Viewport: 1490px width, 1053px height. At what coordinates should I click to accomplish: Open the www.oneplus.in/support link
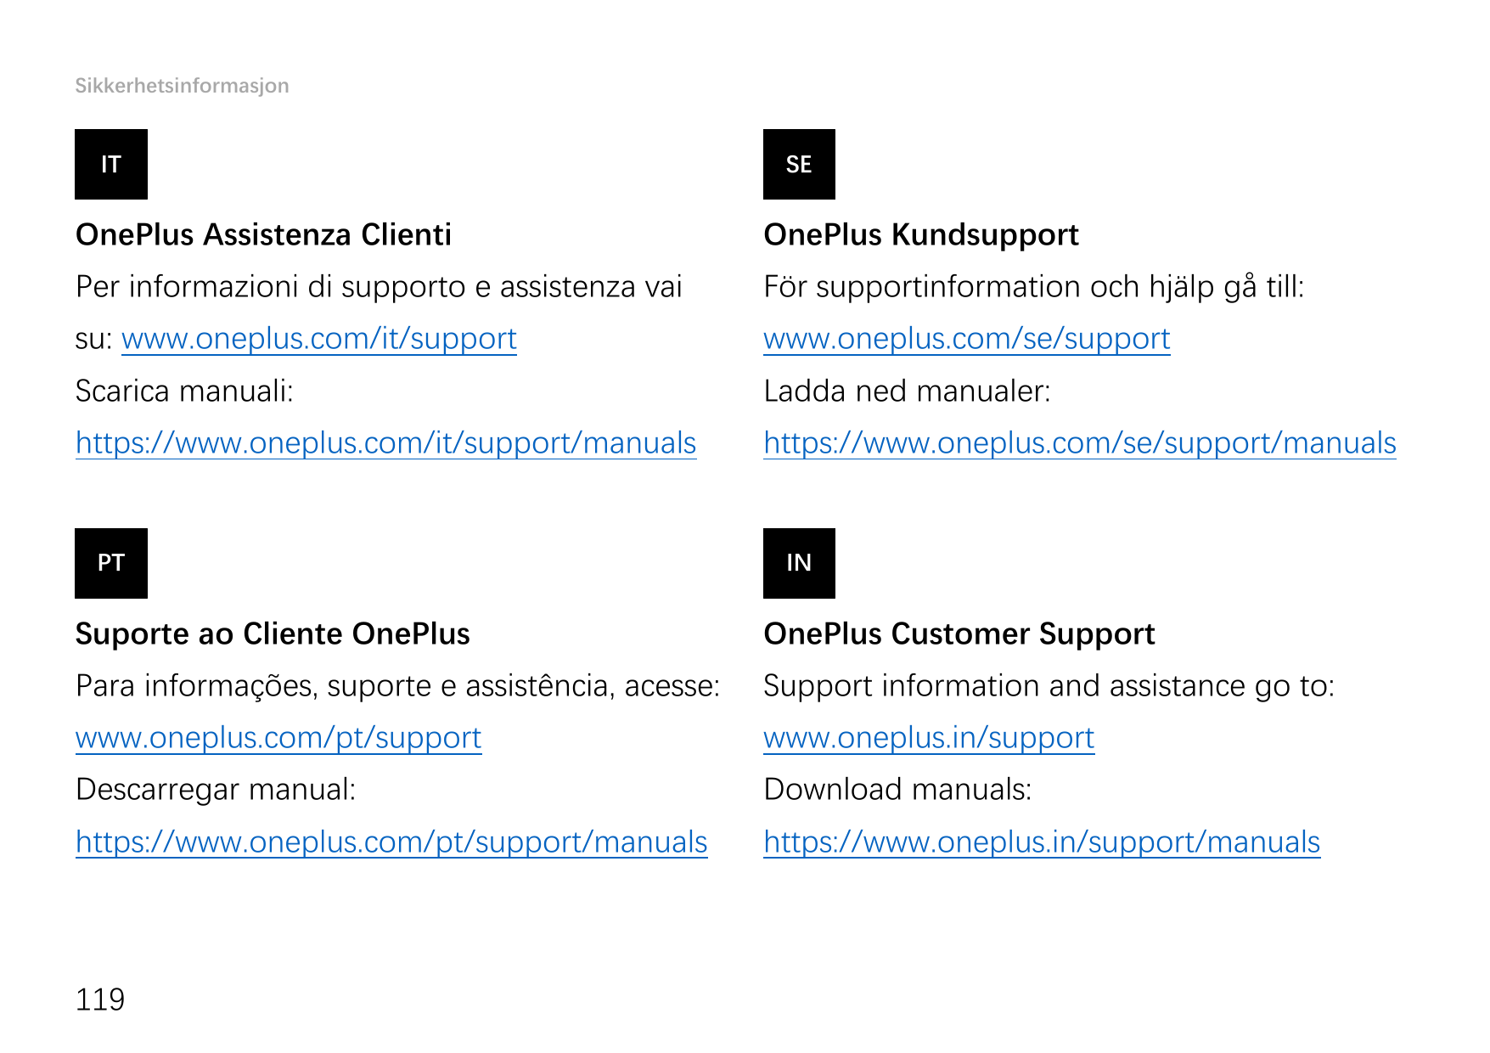pos(929,738)
